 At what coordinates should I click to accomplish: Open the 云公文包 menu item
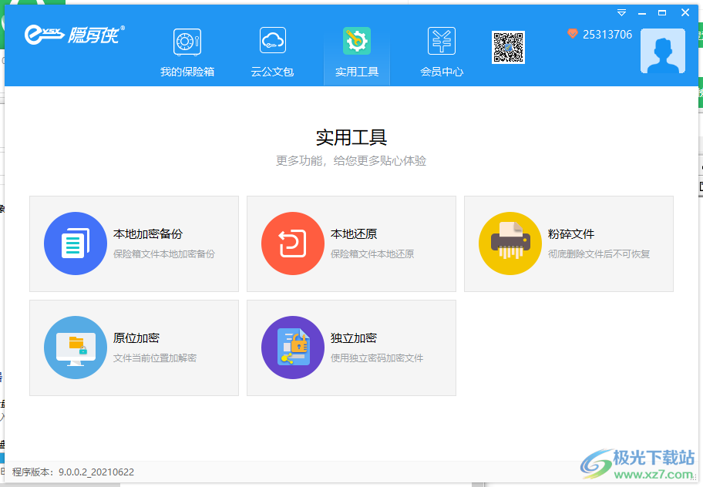click(x=271, y=52)
